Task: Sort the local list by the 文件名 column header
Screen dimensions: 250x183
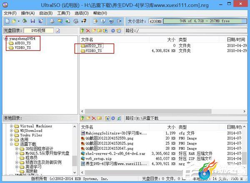Action: [x=87, y=127]
